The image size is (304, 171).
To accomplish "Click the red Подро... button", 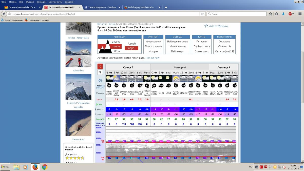I will [x=131, y=48].
